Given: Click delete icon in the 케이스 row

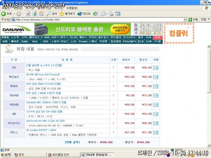Looking at the screenshot, I should (156, 133).
